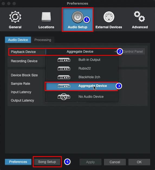Click the Cancel button
Viewport: 155px width, 170px height.
(x=115, y=162)
